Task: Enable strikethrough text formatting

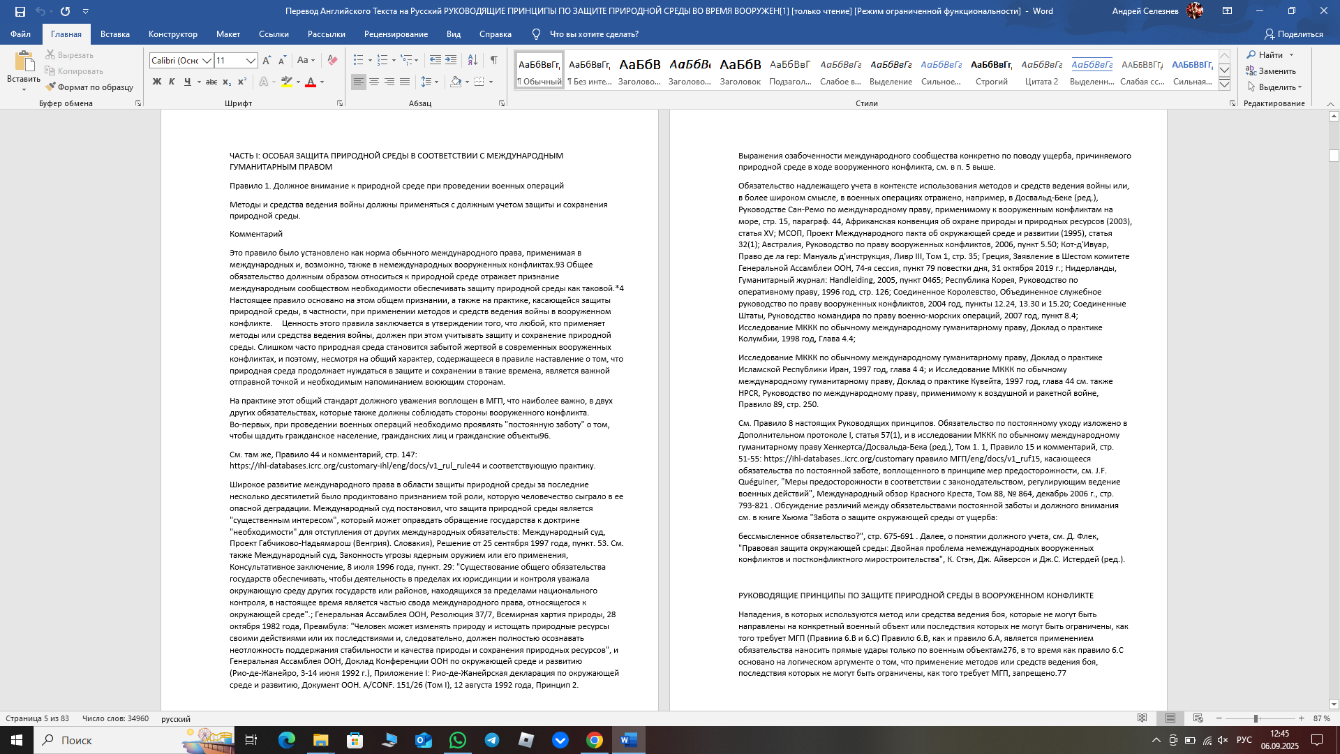Action: pos(211,82)
